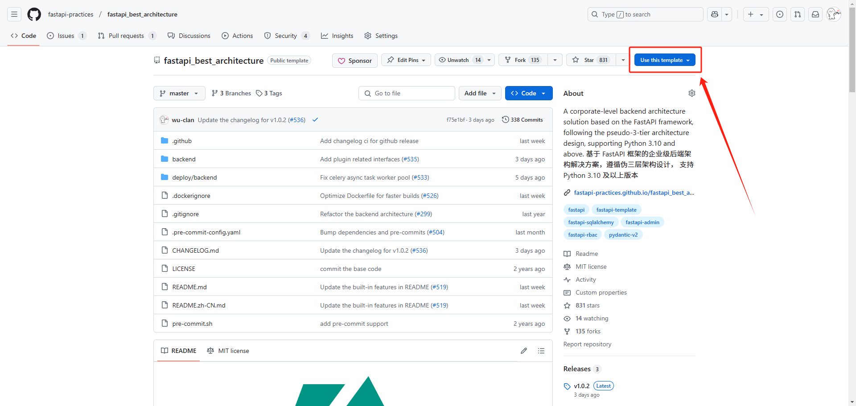Star the repository
The width and height of the screenshot is (856, 406).
pos(590,60)
